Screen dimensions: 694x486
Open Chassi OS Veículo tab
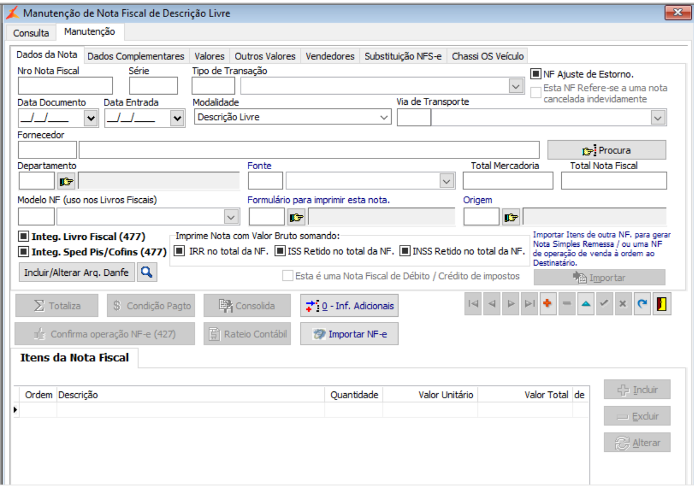point(487,56)
